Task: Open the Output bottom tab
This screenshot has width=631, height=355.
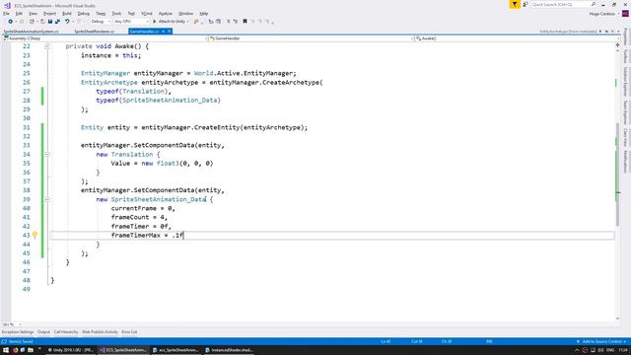Action: (43, 332)
